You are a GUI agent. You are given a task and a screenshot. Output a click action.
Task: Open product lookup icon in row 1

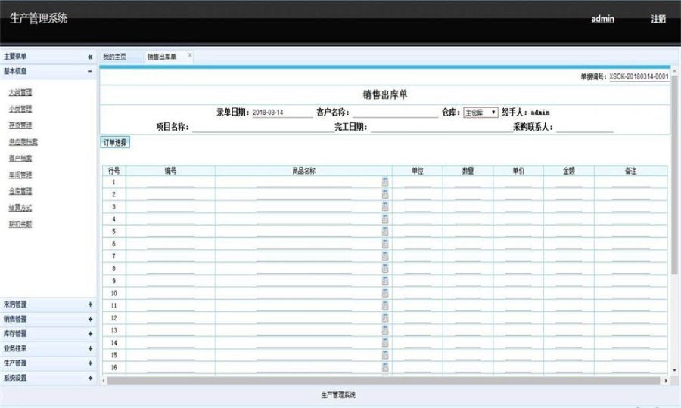(385, 182)
